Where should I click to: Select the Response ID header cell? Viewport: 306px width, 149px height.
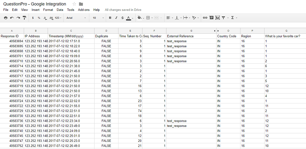12,36
